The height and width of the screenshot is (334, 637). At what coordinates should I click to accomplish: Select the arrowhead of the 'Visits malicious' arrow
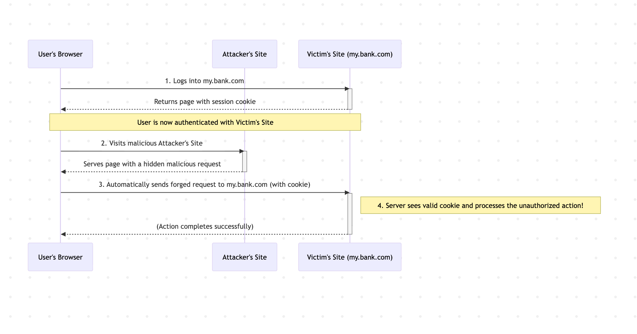[241, 151]
